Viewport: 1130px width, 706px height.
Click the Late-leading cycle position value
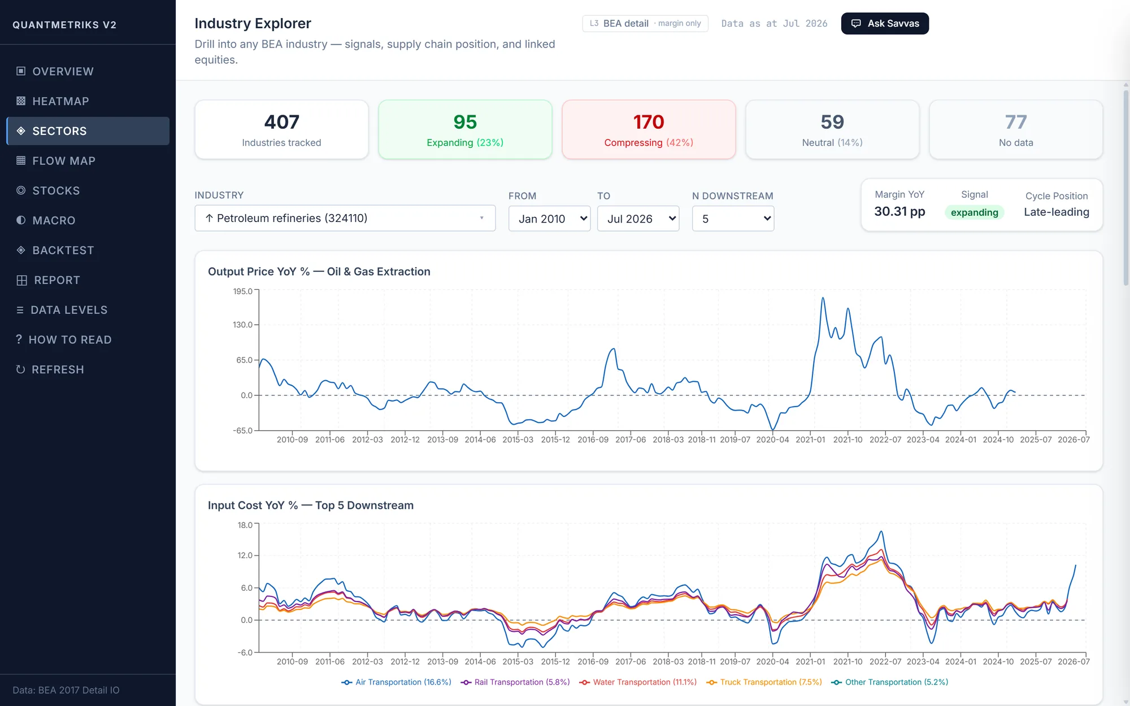(x=1057, y=212)
